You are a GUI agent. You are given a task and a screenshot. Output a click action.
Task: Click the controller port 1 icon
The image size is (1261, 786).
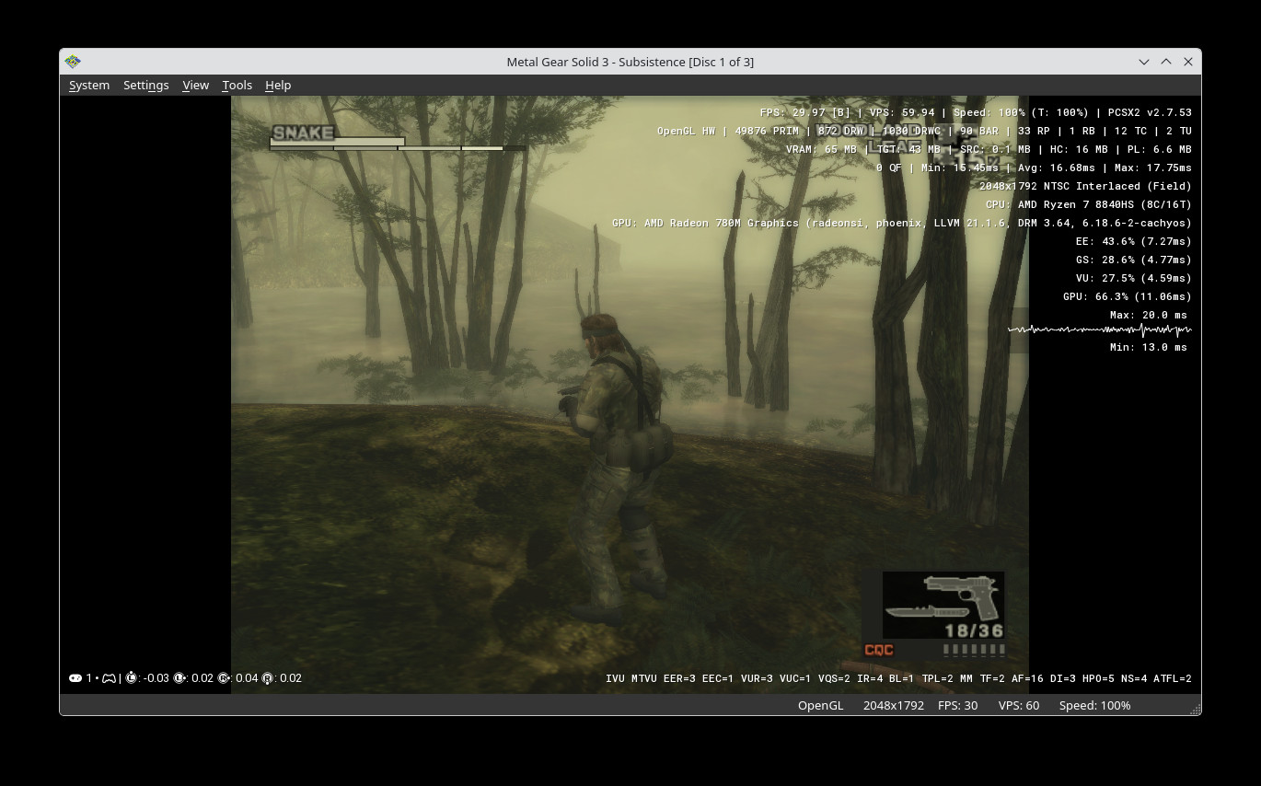click(75, 678)
